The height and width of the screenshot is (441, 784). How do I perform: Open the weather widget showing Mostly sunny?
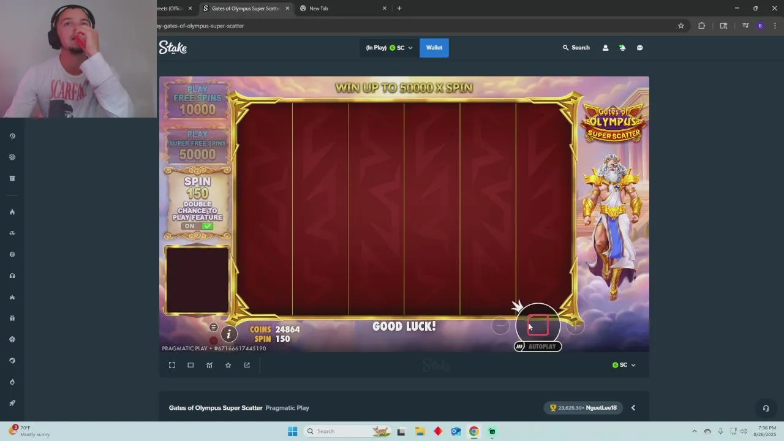pos(29,431)
